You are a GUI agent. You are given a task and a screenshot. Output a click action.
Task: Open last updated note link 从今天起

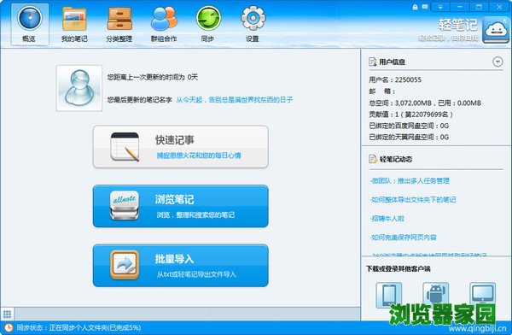point(234,100)
